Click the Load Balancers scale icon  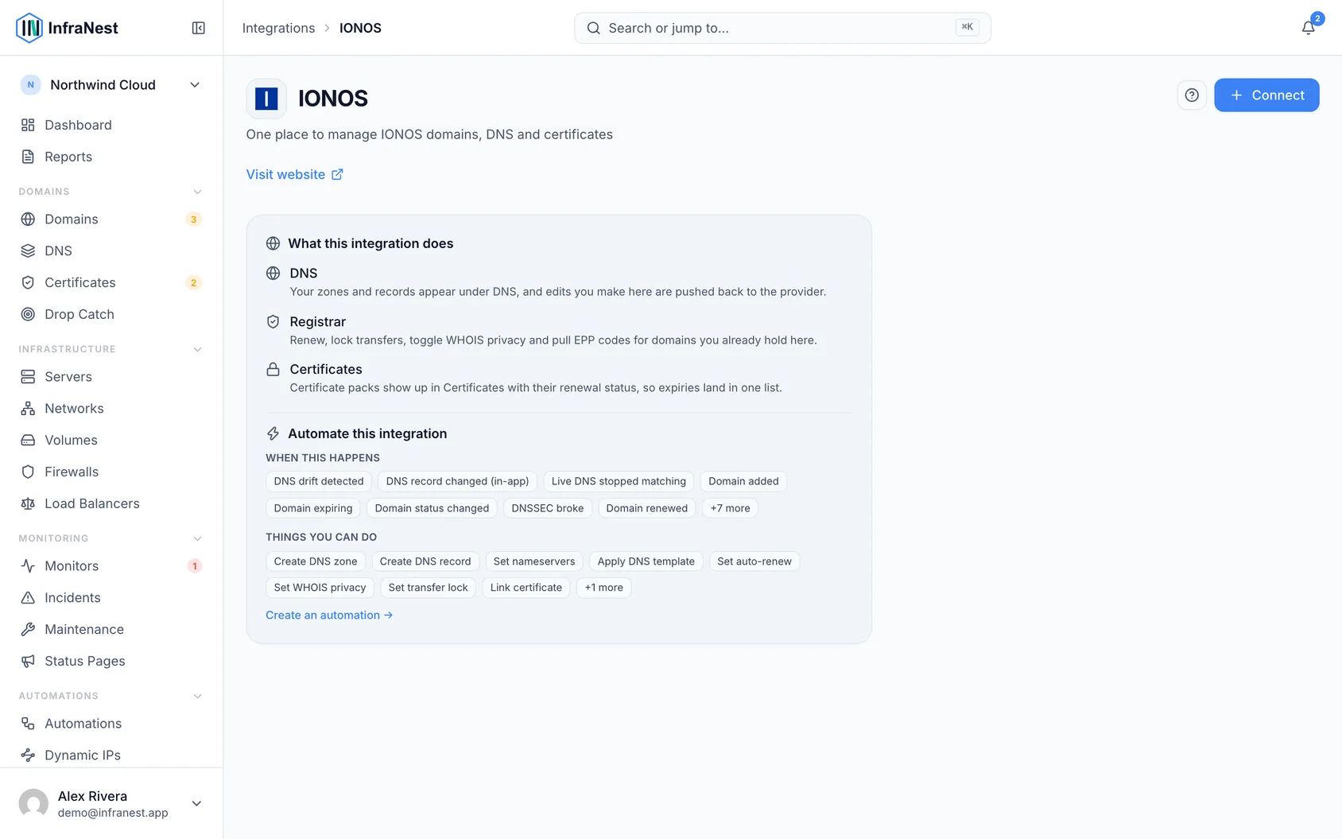point(28,503)
